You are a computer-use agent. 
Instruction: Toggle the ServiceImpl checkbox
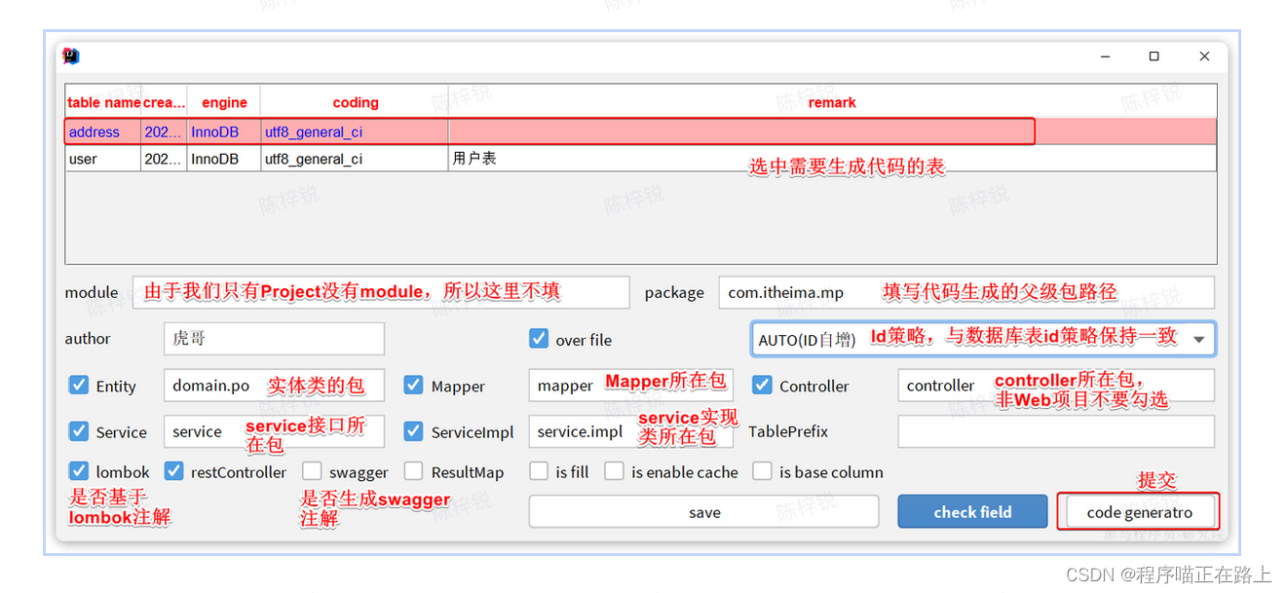[414, 431]
